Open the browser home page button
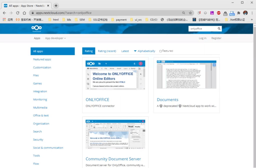Image resolution: width=256 pixels, height=168 pixels. point(24,13)
